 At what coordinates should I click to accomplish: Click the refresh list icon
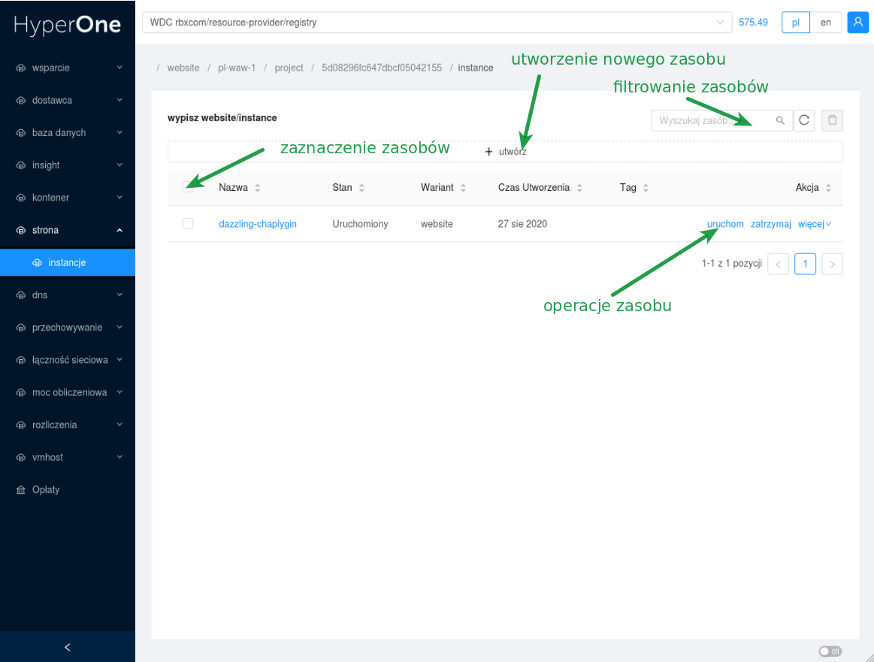coord(804,120)
